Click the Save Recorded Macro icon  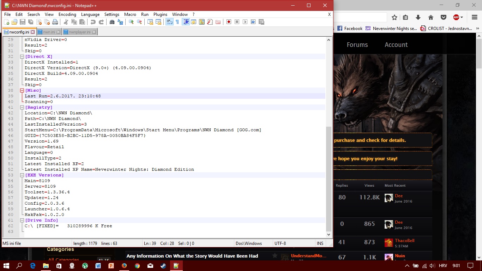point(261,22)
